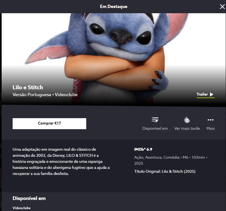Click the Ver mais tarde clock icon
226x211 pixels.
tap(187, 120)
